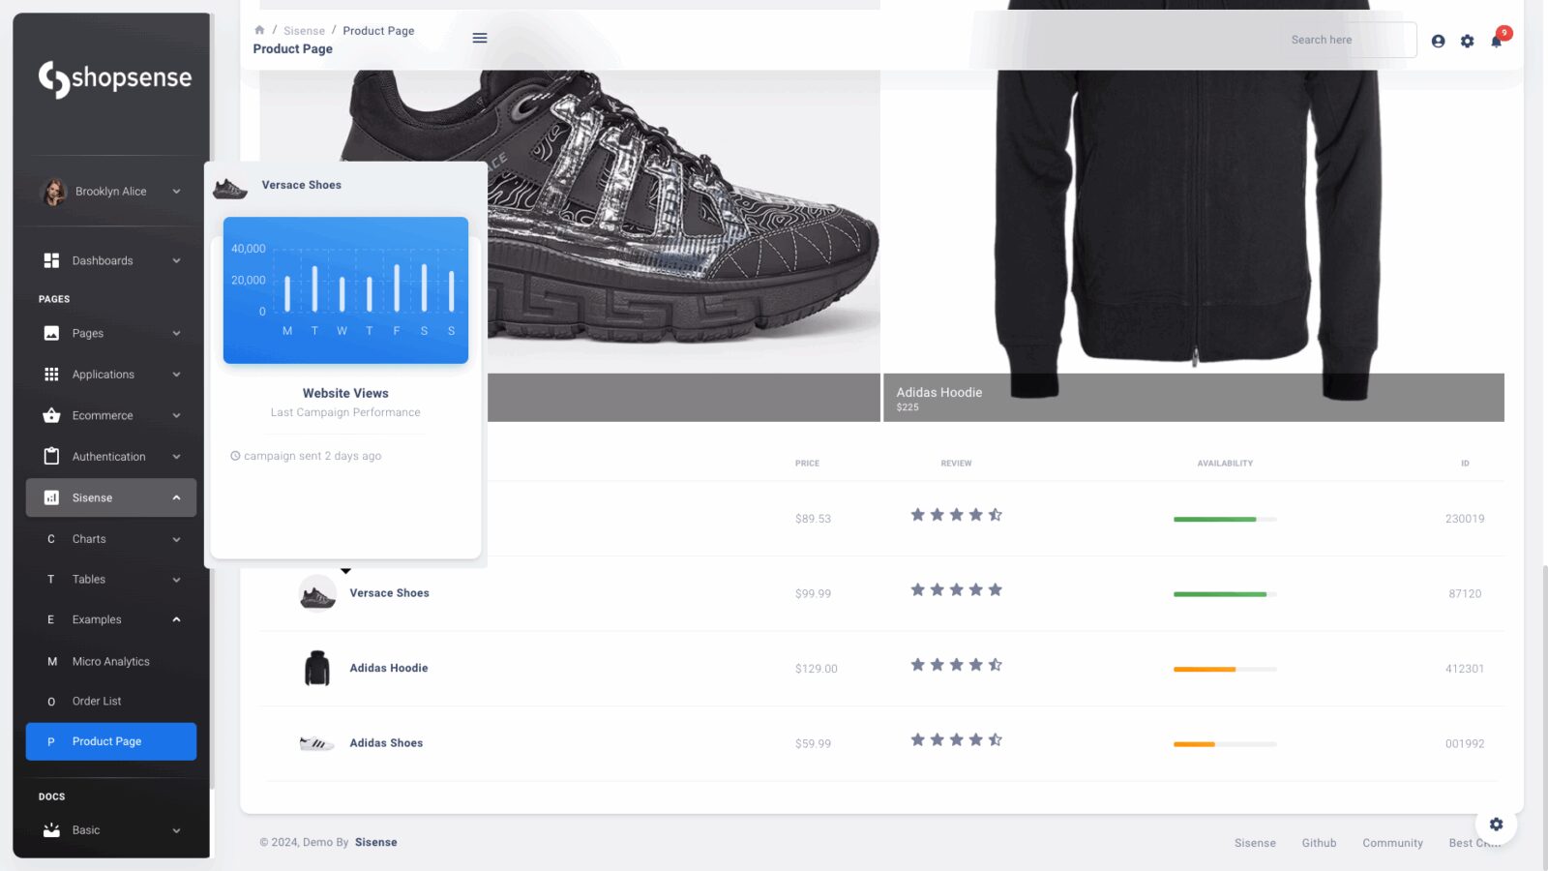The height and width of the screenshot is (871, 1548).
Task: Click Adidas Shoes row thumbnail
Action: click(x=316, y=743)
